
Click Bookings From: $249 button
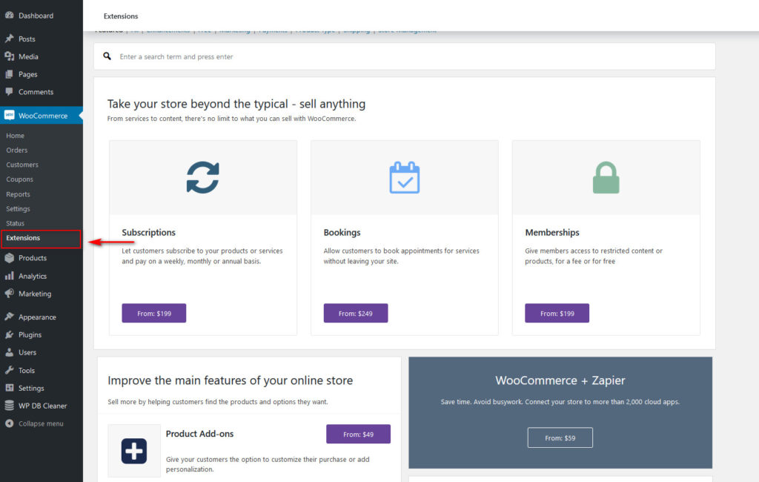[x=356, y=314]
